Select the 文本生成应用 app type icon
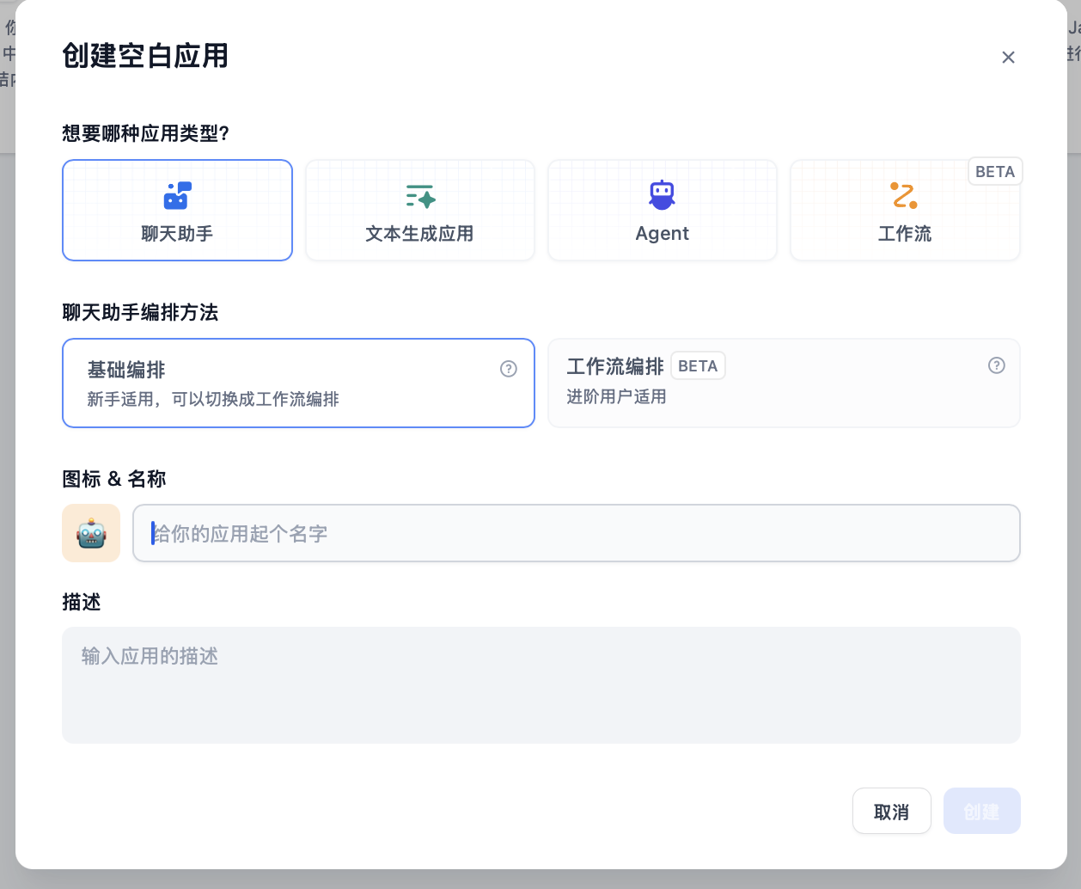Screen dimensions: 1081x889 pos(419,194)
